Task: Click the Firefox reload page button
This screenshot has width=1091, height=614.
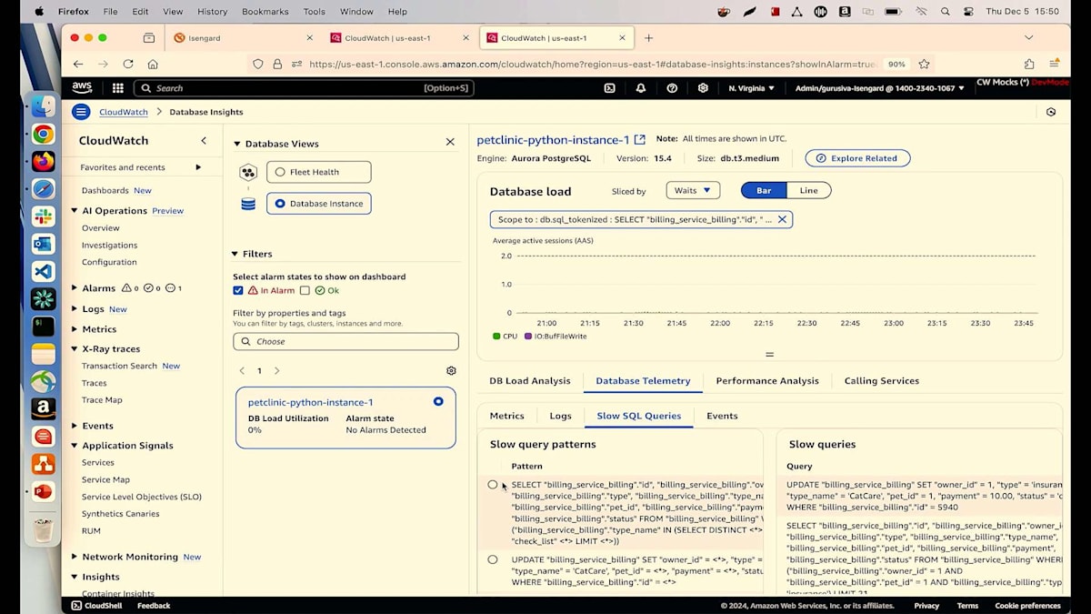Action: [128, 64]
